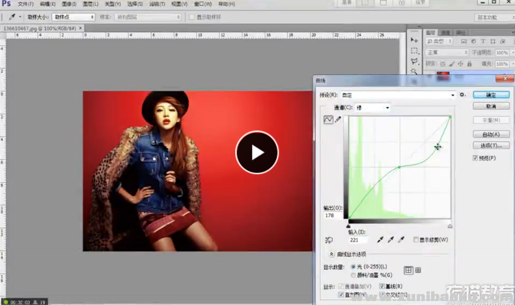Toggle the 预览(P) preview checkbox
Screen dimensions: 515x305
pyautogui.click(x=476, y=158)
